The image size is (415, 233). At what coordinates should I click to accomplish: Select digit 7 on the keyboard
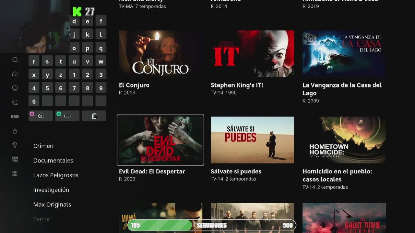(x=74, y=88)
